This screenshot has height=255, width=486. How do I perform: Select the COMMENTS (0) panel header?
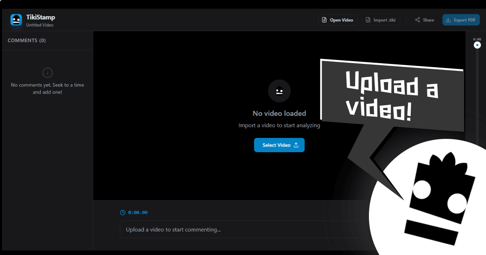click(27, 40)
